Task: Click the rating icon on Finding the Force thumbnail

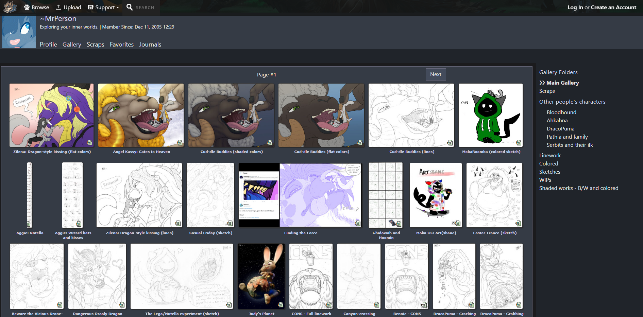Action: (x=357, y=223)
